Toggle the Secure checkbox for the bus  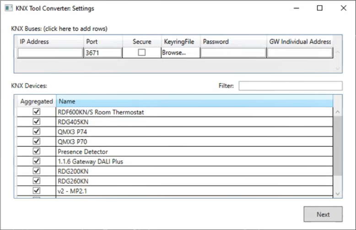coord(142,53)
